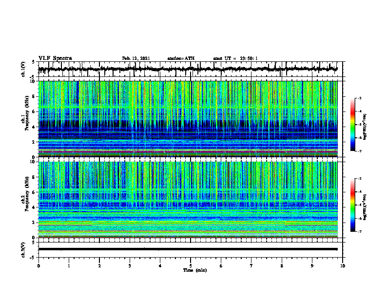Click the "Time (min)" x-axis label
This screenshot has height=298, width=386.
tap(195, 270)
